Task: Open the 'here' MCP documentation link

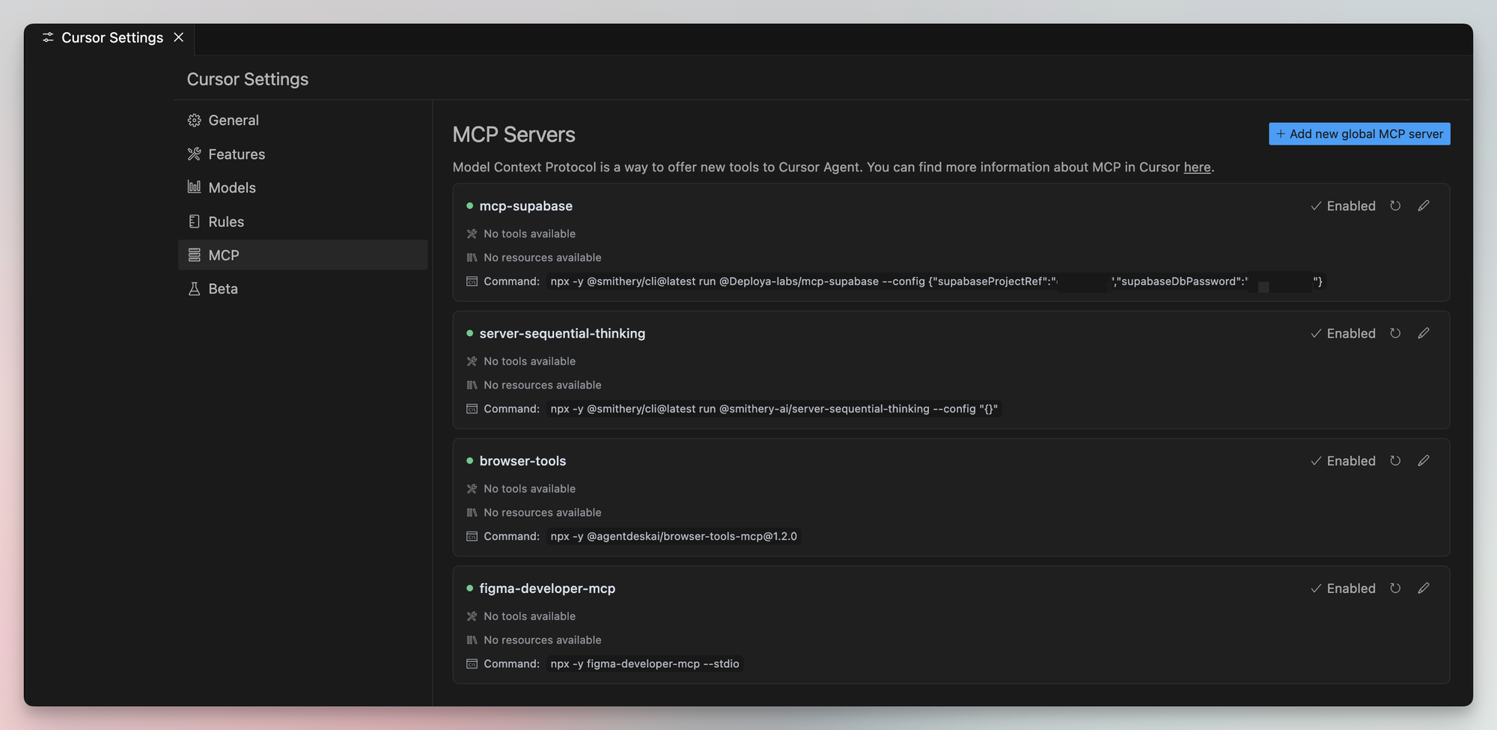Action: (x=1197, y=167)
